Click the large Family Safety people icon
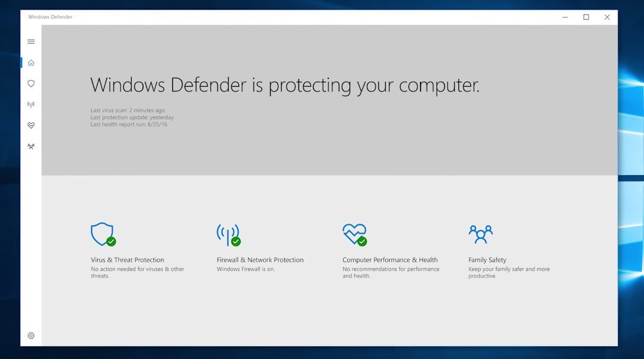Image resolution: width=644 pixels, height=359 pixels. coord(480,234)
